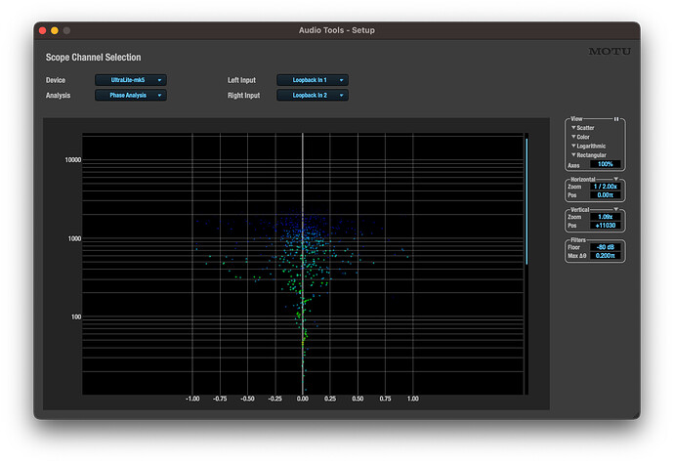The image size is (674, 464).
Task: Change Left Input from Loopback In 1
Action: click(313, 80)
